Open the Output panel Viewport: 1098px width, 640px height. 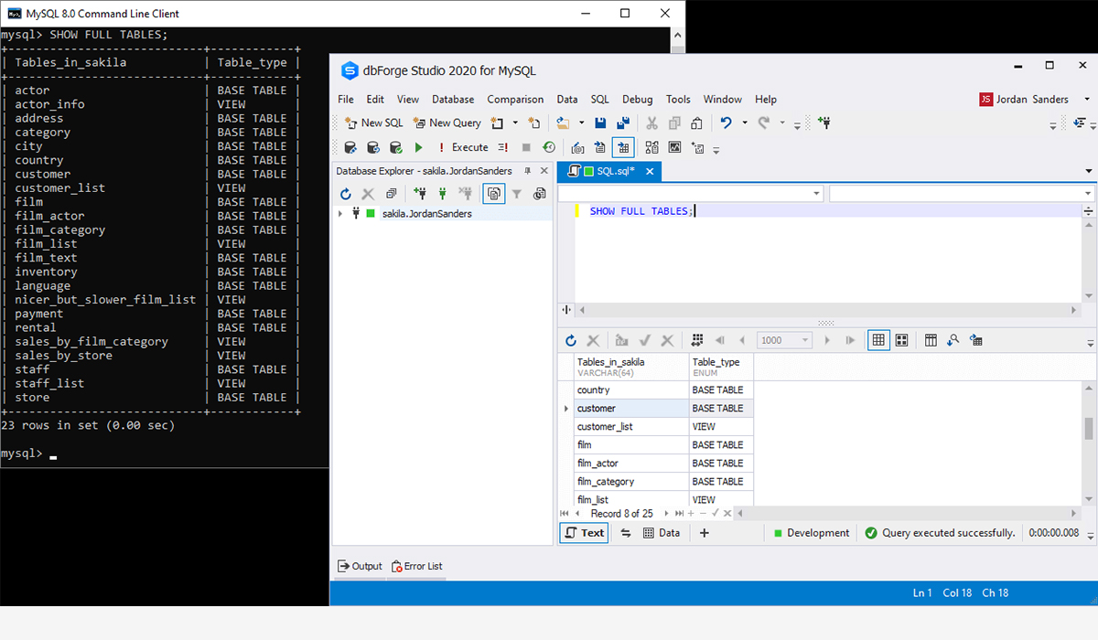tap(360, 566)
